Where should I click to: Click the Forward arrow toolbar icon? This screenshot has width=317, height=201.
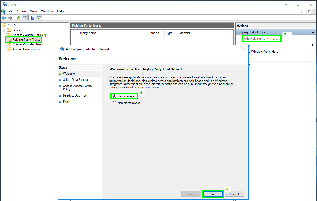(x=10, y=18)
